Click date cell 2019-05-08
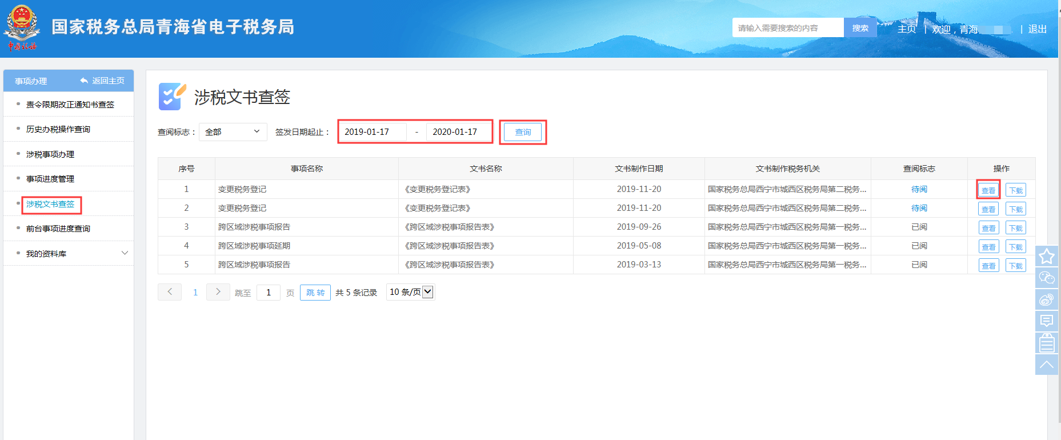 (639, 246)
